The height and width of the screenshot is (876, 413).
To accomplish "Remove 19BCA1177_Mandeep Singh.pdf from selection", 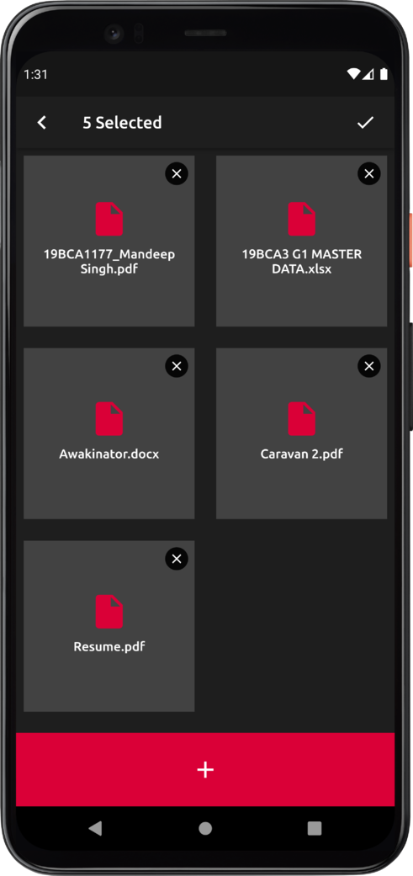I will 177,173.
